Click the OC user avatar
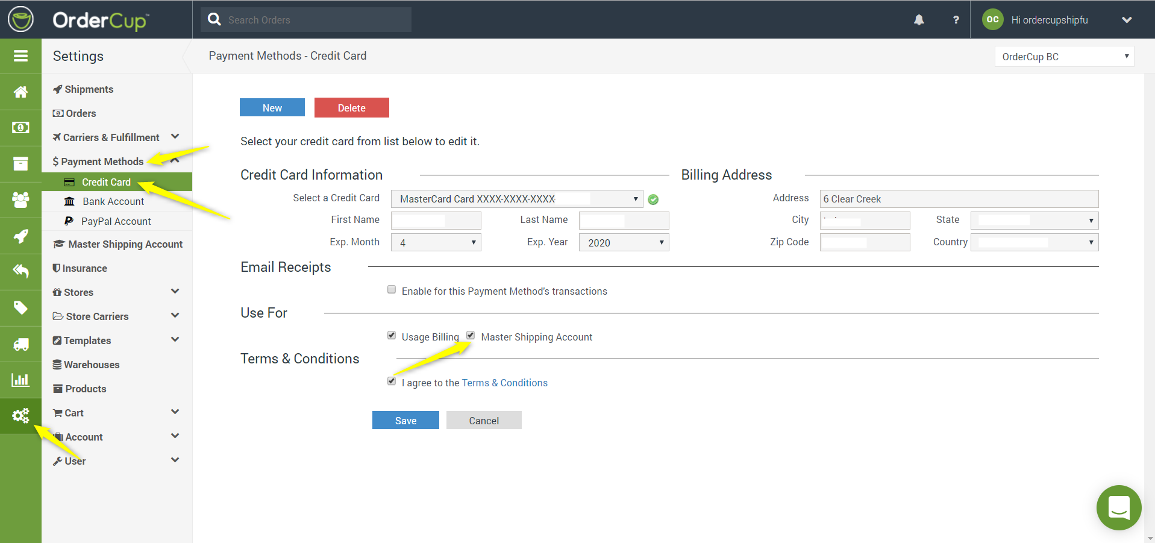 point(992,19)
